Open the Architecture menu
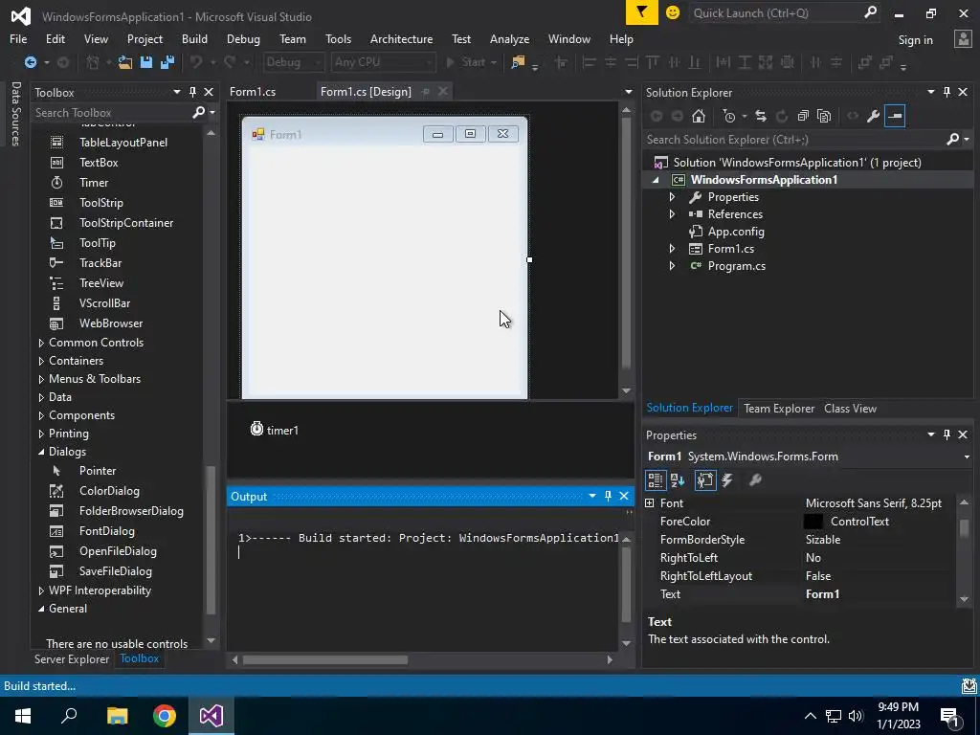 pyautogui.click(x=401, y=38)
